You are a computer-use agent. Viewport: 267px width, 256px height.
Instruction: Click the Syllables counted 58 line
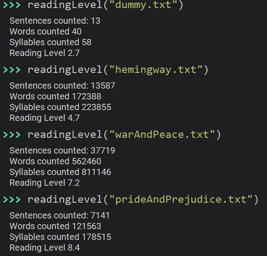point(51,42)
